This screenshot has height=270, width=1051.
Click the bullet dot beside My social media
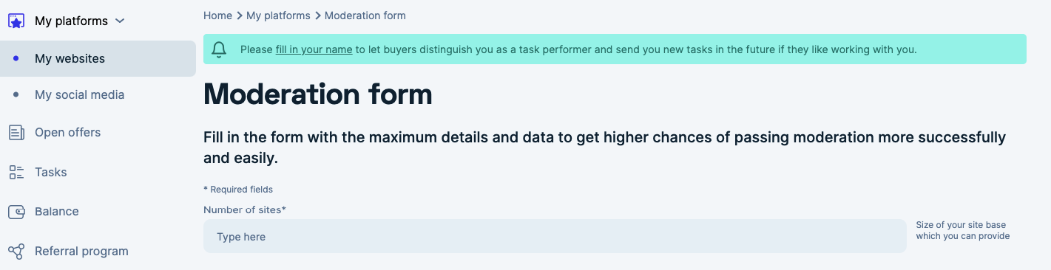pos(16,94)
